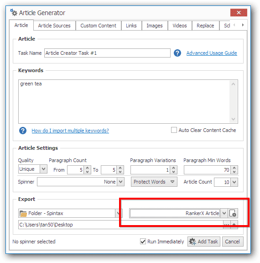Open the Custom Content tab
This screenshot has width=260, height=263.
click(98, 26)
